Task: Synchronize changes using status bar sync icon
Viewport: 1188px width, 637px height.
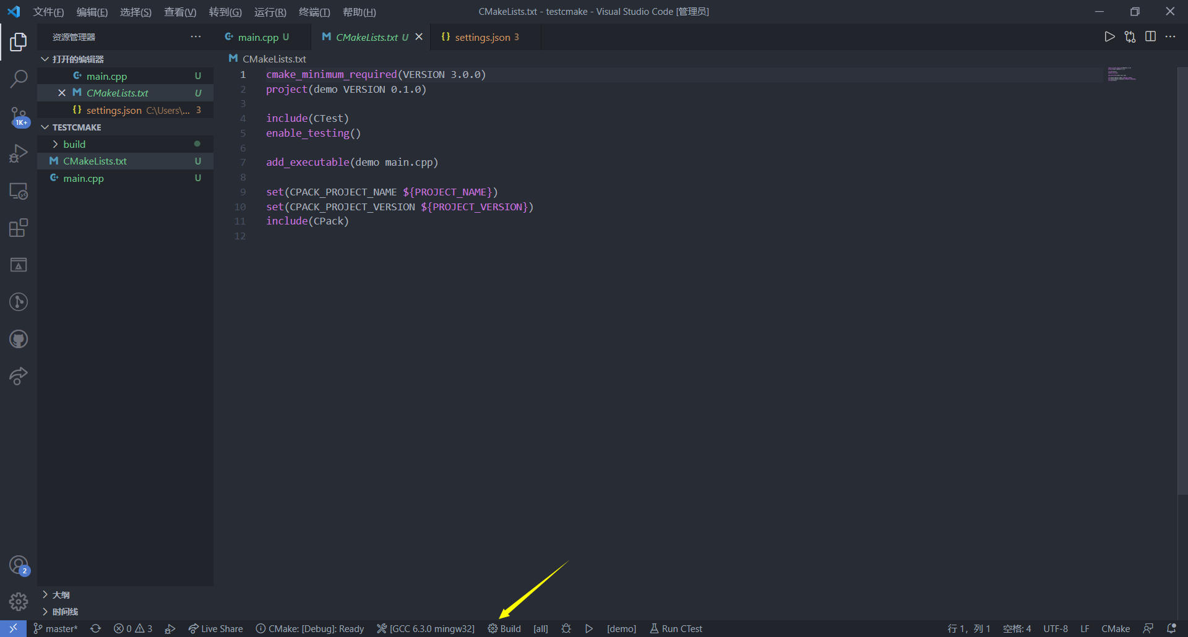Action: pyautogui.click(x=95, y=628)
